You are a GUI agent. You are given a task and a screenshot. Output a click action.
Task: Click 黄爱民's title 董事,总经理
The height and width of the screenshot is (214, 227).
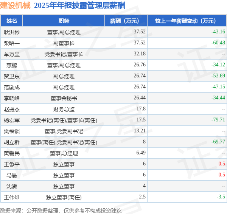point(64,153)
